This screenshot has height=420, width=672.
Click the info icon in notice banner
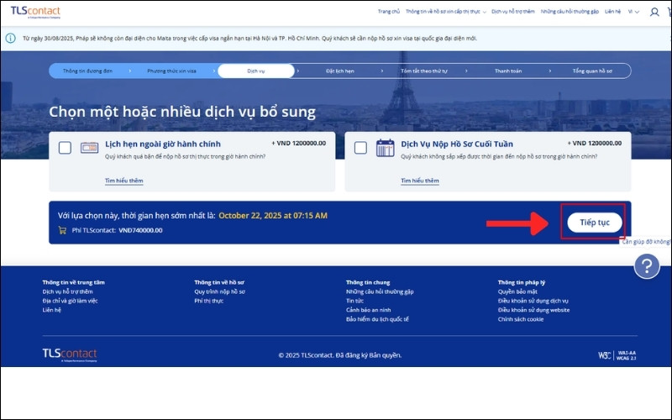point(10,39)
